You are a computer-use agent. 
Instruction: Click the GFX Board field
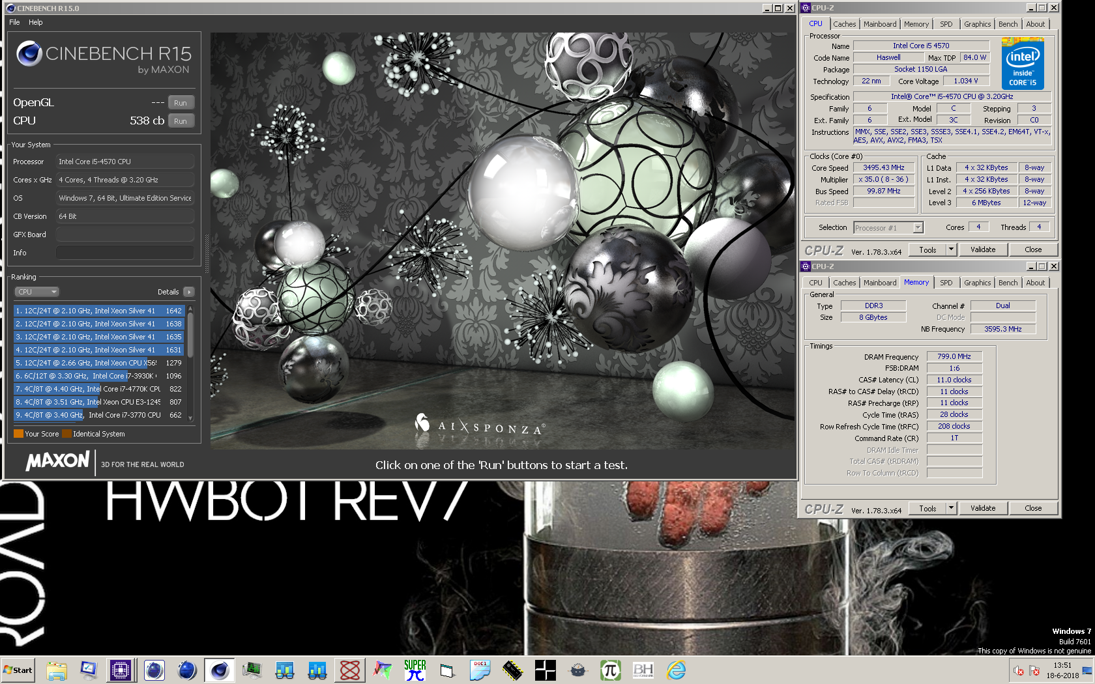[125, 235]
